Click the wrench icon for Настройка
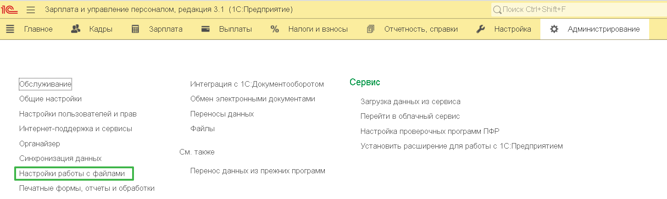The height and width of the screenshot is (199, 667). tap(481, 29)
